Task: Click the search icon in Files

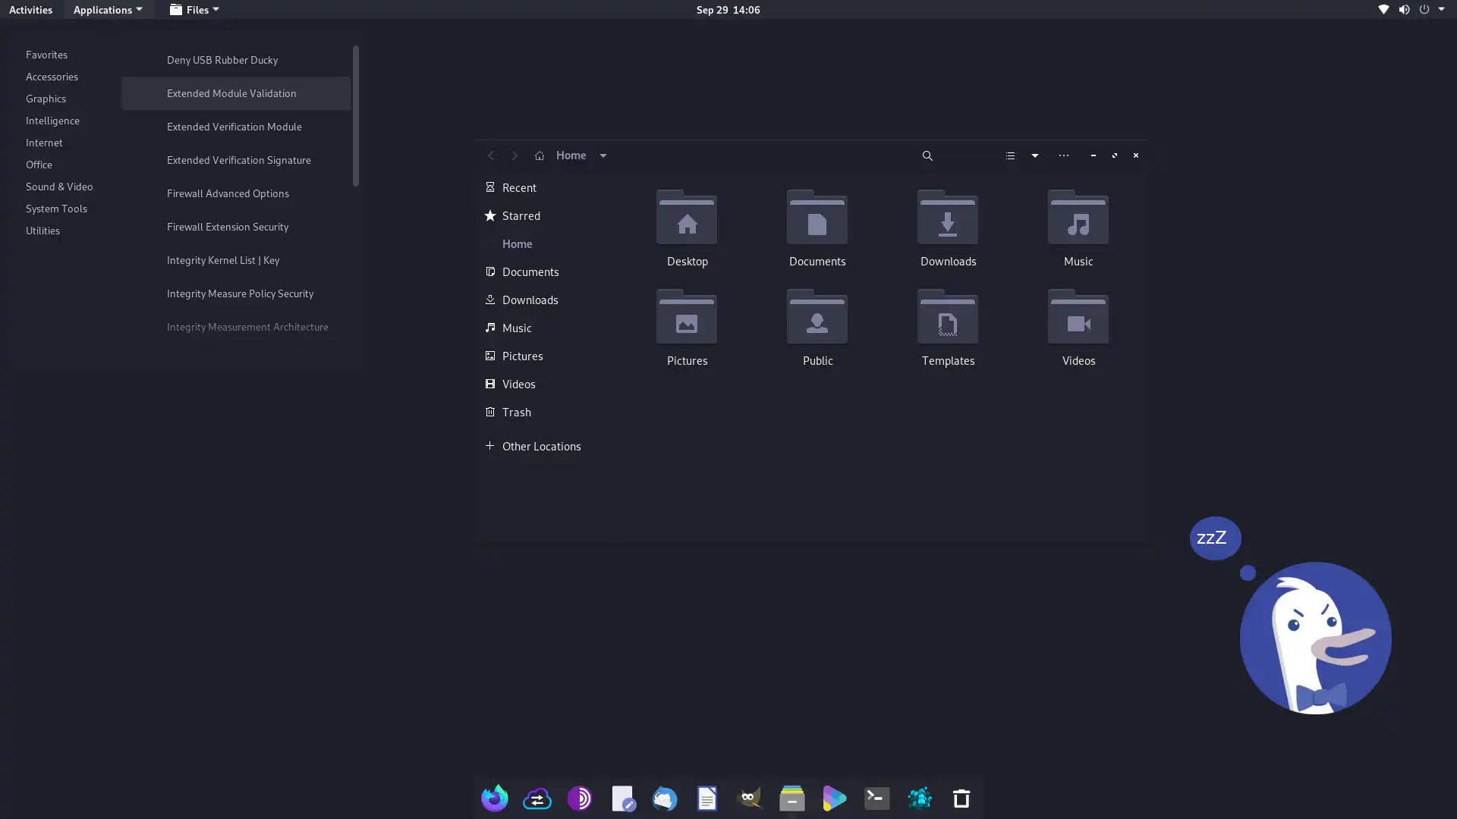Action: click(x=927, y=155)
